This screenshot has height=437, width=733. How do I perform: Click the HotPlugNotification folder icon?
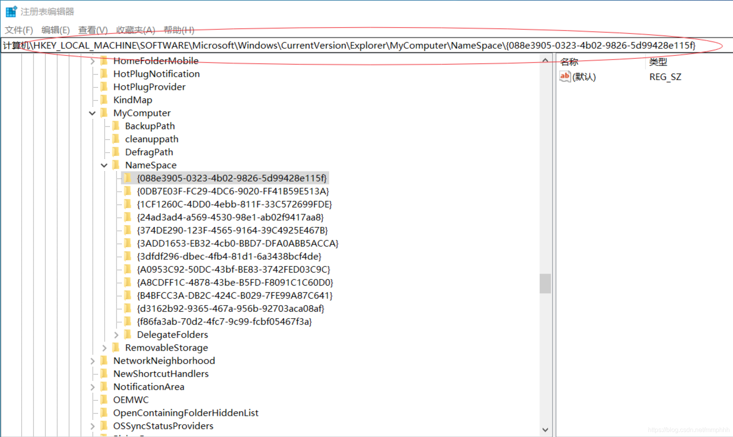tap(104, 73)
